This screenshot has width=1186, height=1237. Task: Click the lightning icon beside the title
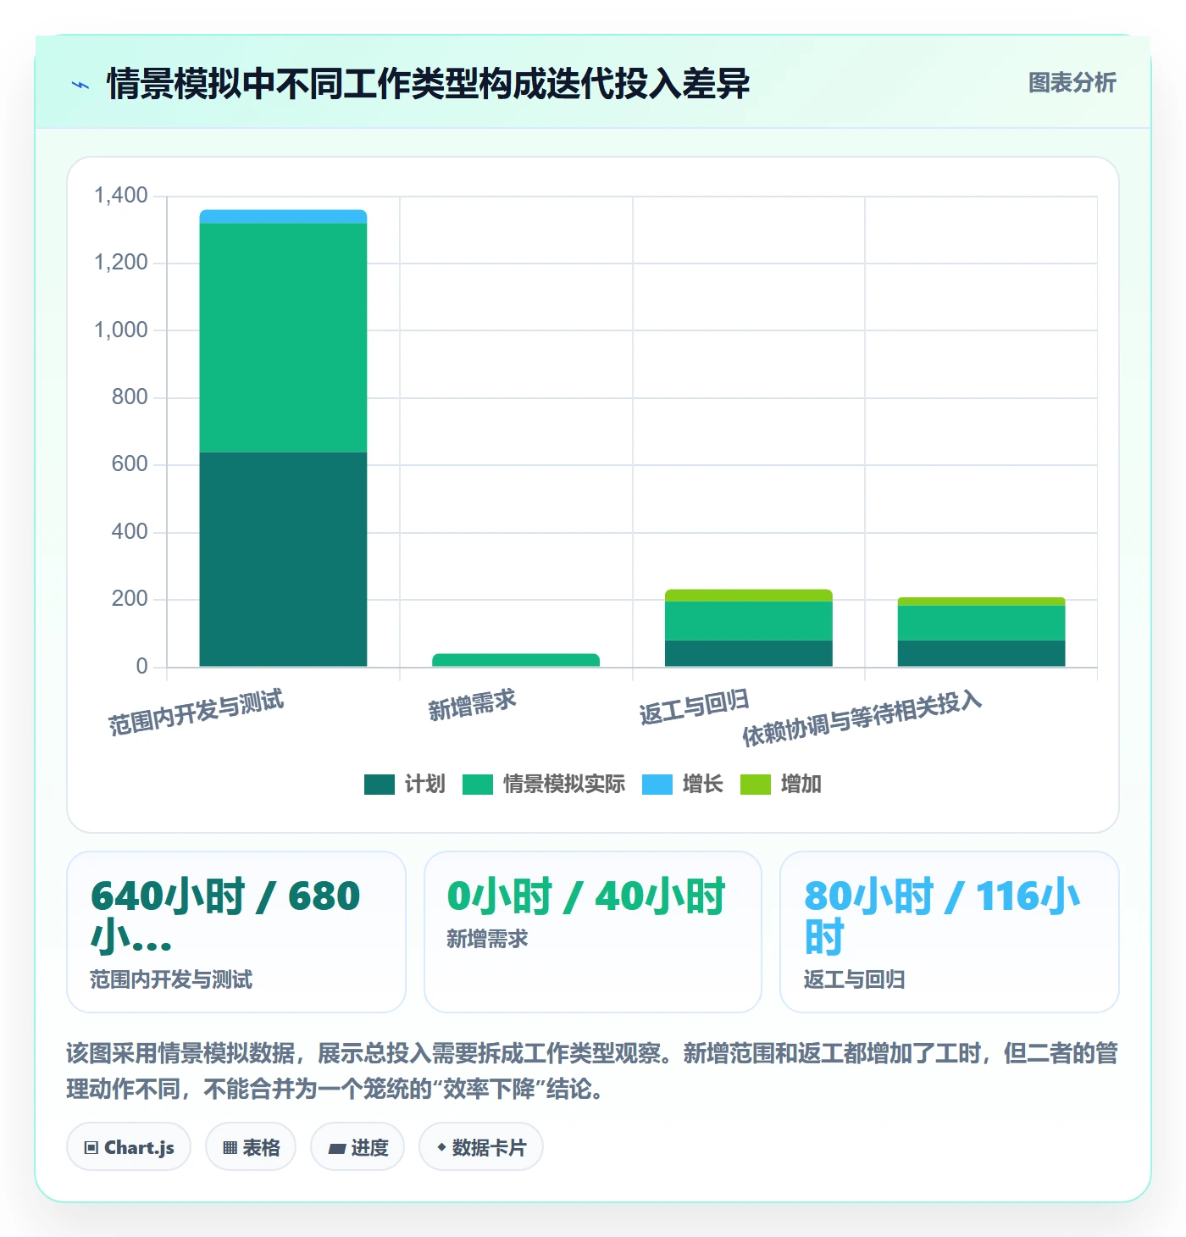[80, 85]
